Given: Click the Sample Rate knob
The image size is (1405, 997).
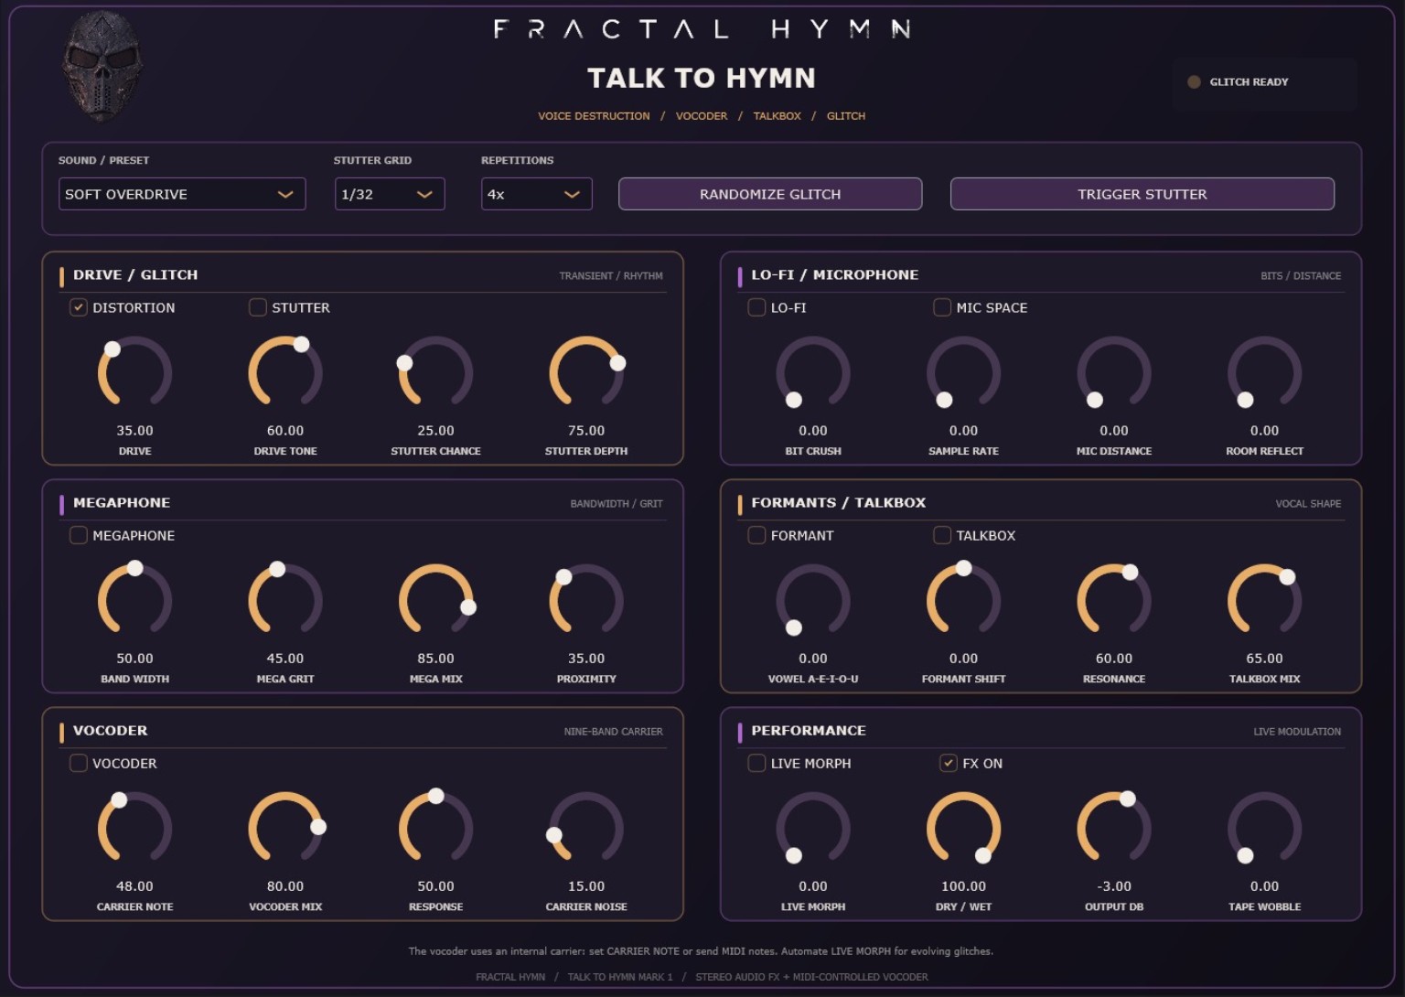Looking at the screenshot, I should 963,372.
